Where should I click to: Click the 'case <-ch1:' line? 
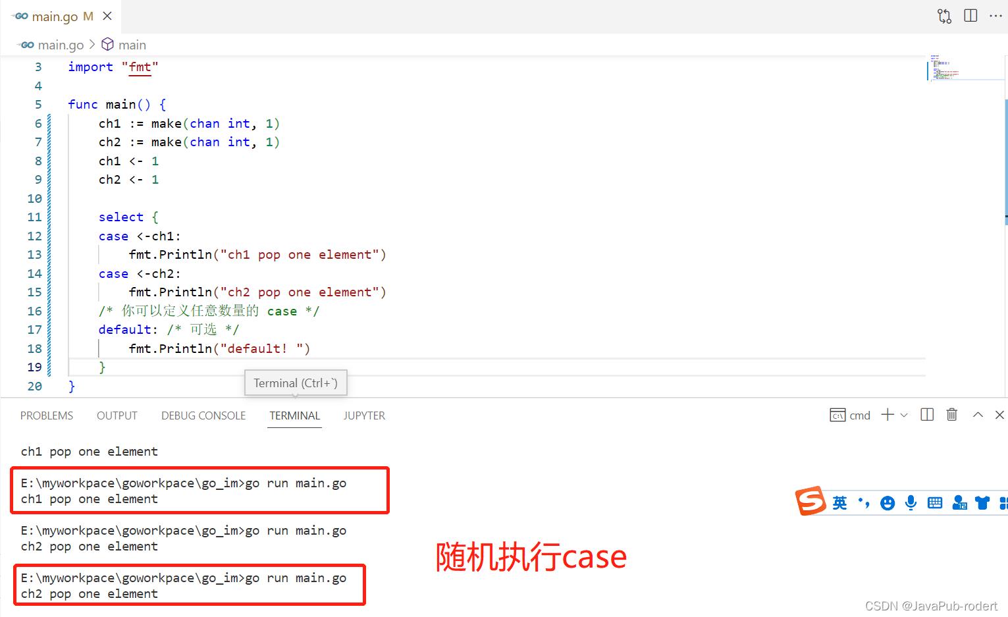click(x=140, y=236)
